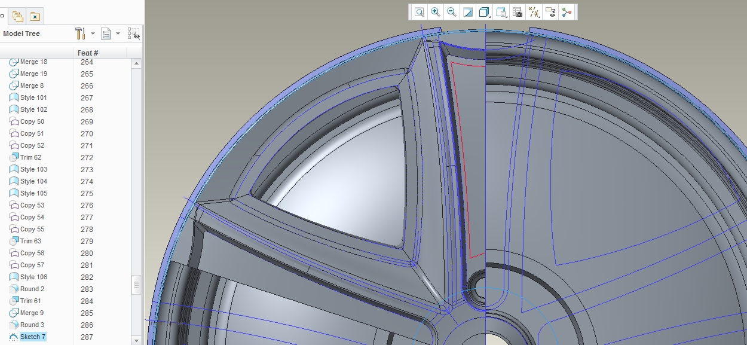
Task: Select Merge 19 in the model tree
Action: tap(33, 74)
